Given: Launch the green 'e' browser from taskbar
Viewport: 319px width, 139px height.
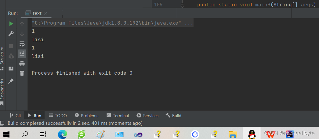Looking at the screenshot, I should pos(82,134).
